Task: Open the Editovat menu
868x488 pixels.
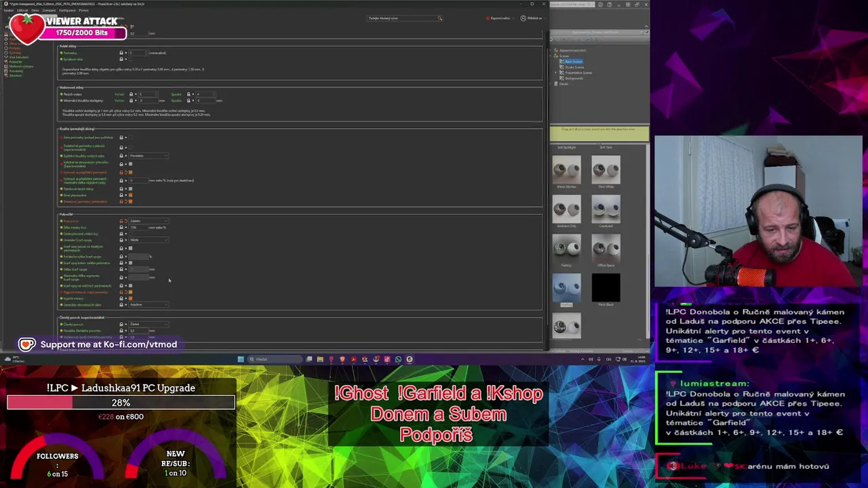Action: [x=22, y=10]
